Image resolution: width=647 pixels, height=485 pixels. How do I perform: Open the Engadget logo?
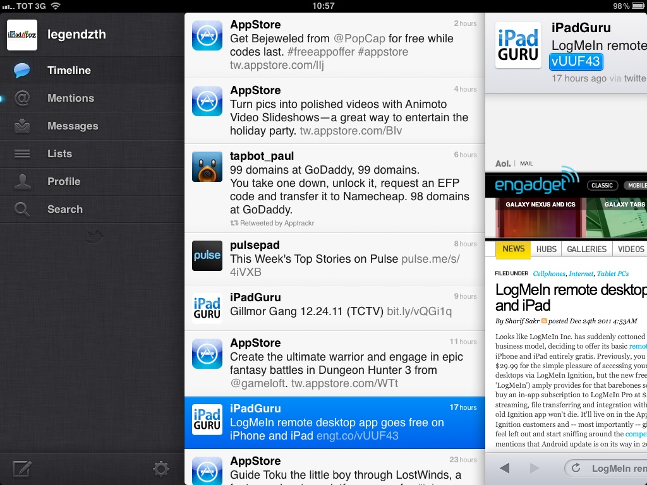click(537, 181)
